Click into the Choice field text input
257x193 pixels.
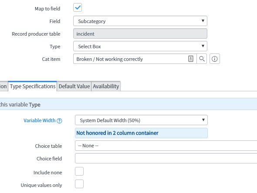(x=166, y=158)
